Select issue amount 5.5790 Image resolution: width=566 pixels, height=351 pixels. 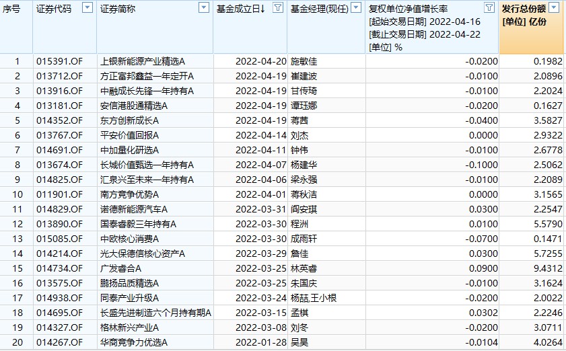coord(548,224)
